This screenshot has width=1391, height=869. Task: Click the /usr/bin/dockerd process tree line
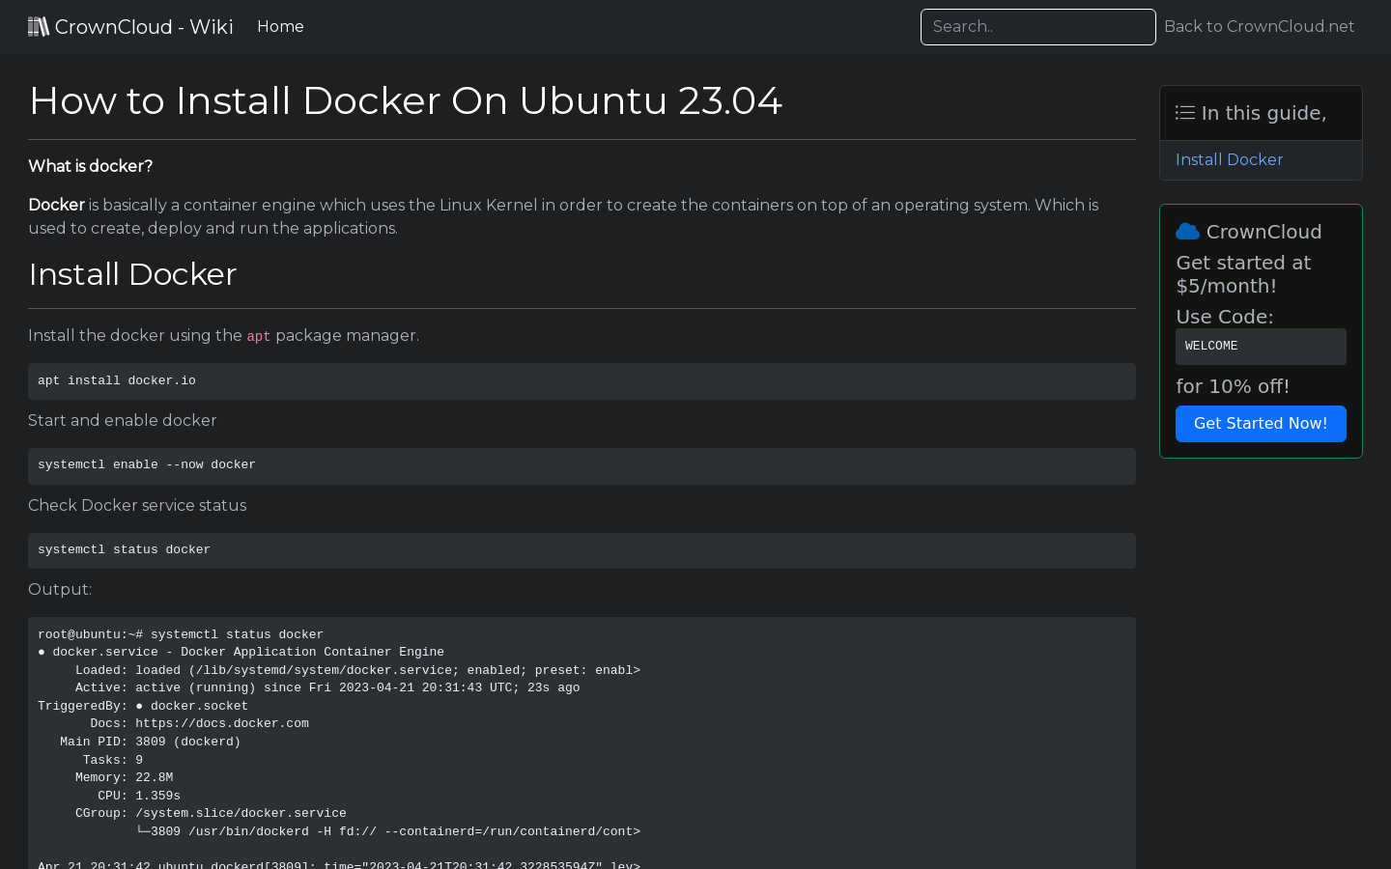(387, 832)
